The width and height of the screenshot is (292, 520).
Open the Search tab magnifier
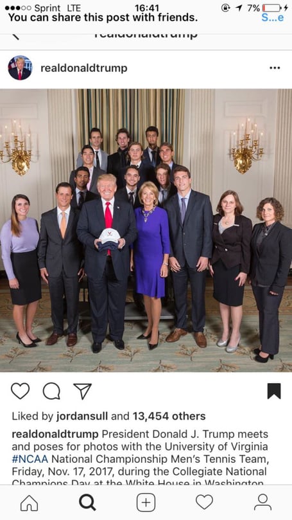click(87, 503)
